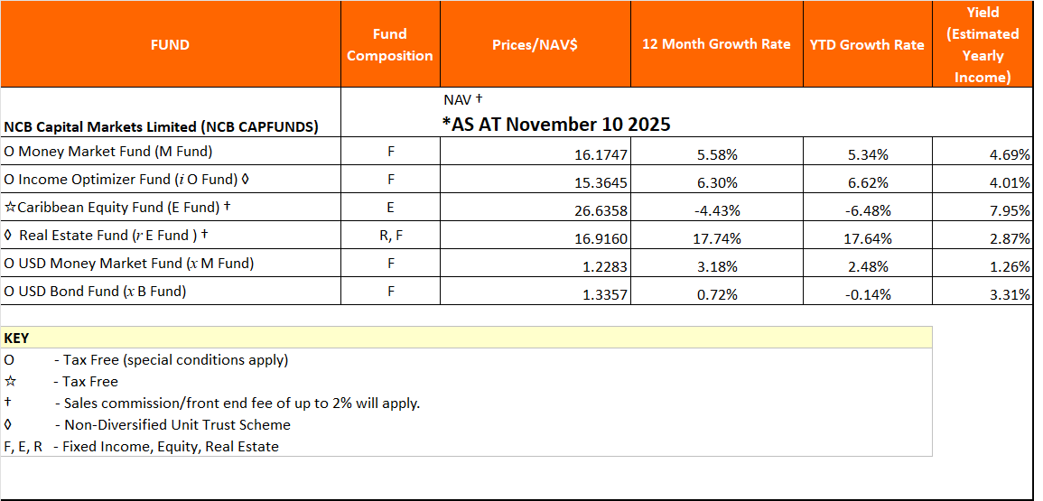The width and height of the screenshot is (1043, 501).
Task: Click the Prices/NAV$ column header
Action: point(535,44)
